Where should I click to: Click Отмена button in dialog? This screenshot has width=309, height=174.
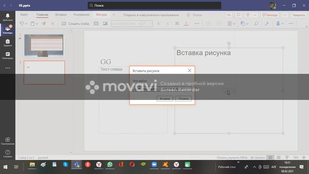[183, 99]
